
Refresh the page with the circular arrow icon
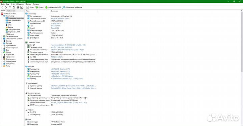click(x=14, y=7)
